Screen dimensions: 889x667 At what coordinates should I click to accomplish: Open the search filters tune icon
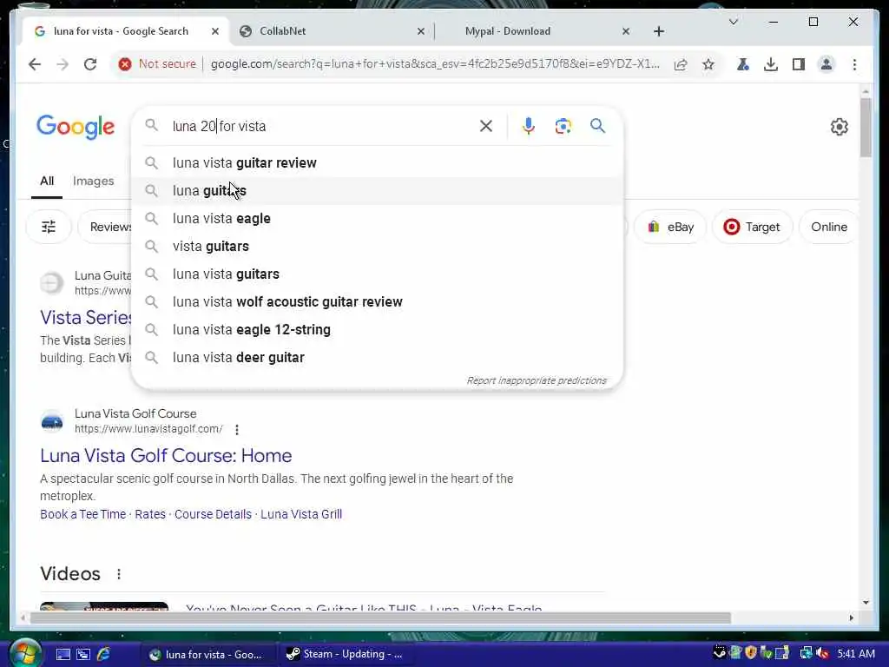49,227
